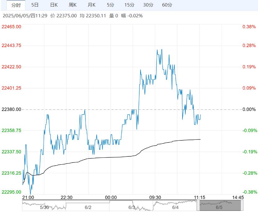Image resolution: width=258 pixels, height=212 pixels.
Task: Open the 月K monthly chart tab
Action: pos(91,5)
